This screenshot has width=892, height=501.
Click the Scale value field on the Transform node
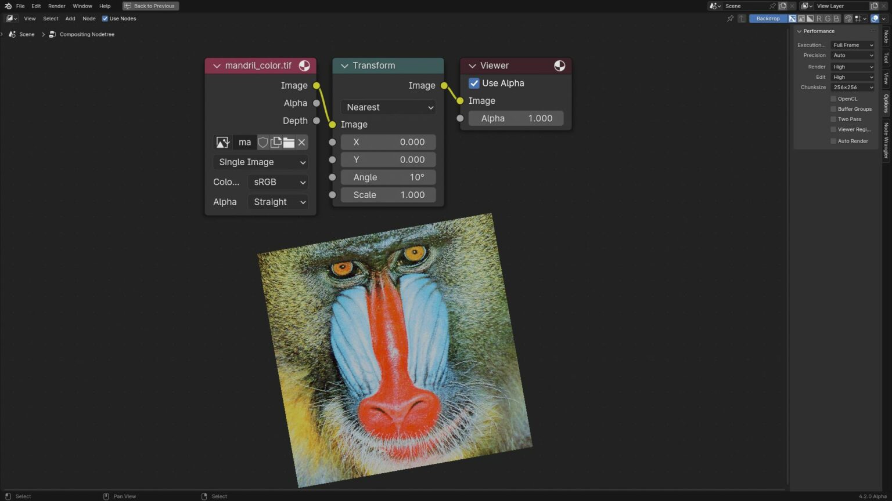[388, 195]
